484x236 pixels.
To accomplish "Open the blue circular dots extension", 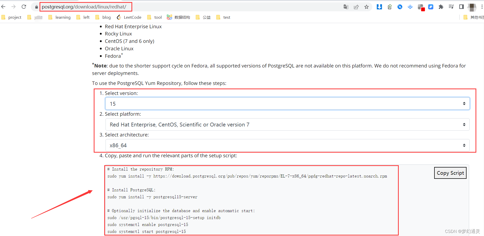I will coord(400,7).
